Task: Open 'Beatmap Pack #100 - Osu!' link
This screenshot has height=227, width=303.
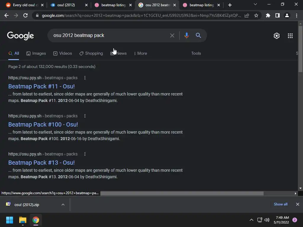Action: (43, 124)
